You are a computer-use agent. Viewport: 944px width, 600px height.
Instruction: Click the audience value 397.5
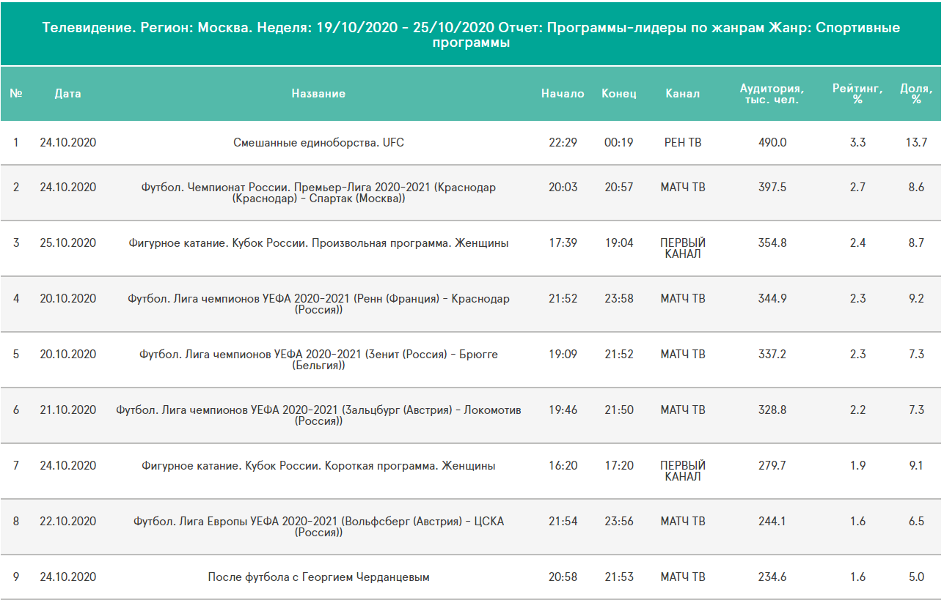772,188
